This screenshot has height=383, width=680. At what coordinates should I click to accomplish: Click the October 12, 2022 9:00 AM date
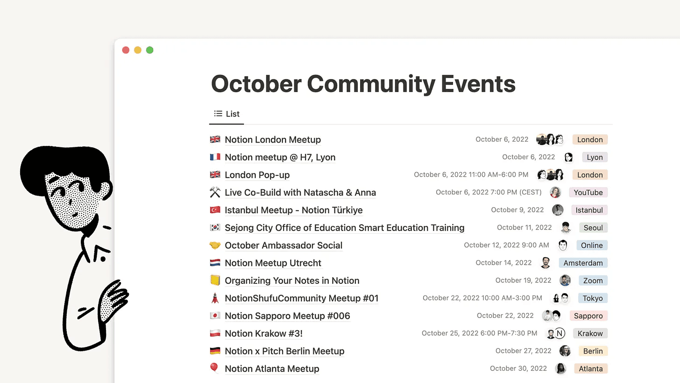[506, 245]
